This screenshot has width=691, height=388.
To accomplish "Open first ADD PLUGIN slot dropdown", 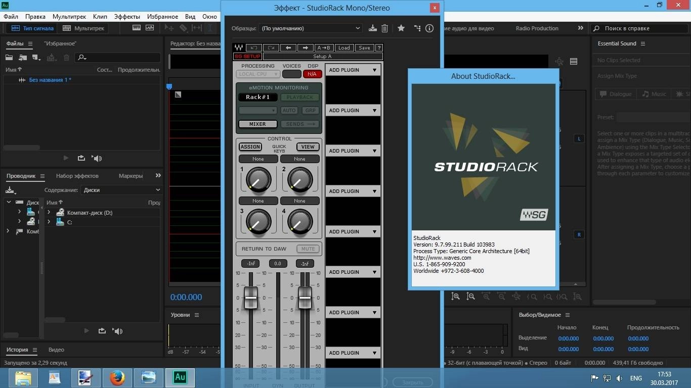I will point(353,70).
